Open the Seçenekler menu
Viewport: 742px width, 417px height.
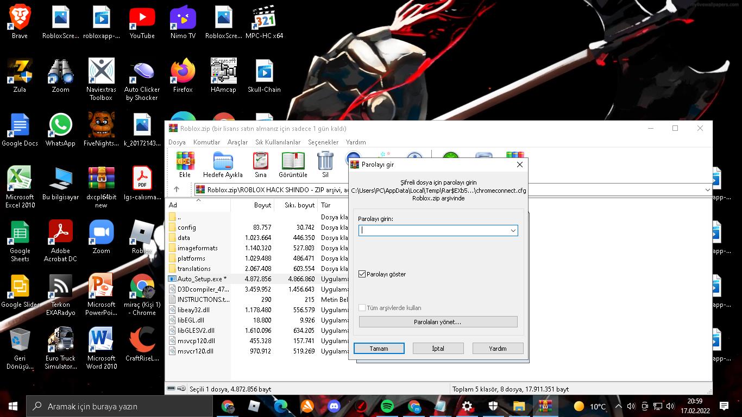pos(323,142)
